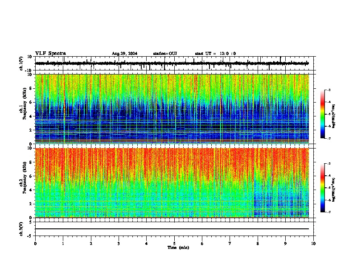Click the "ch.3(V)" axis label
This screenshot has height=273, width=353.
pos(21,229)
